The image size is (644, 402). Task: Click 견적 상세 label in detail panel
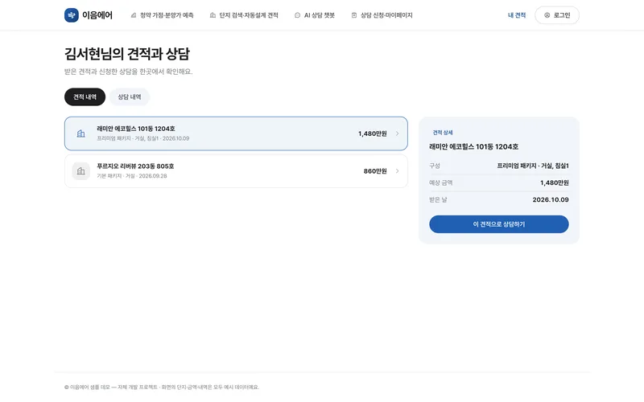443,133
